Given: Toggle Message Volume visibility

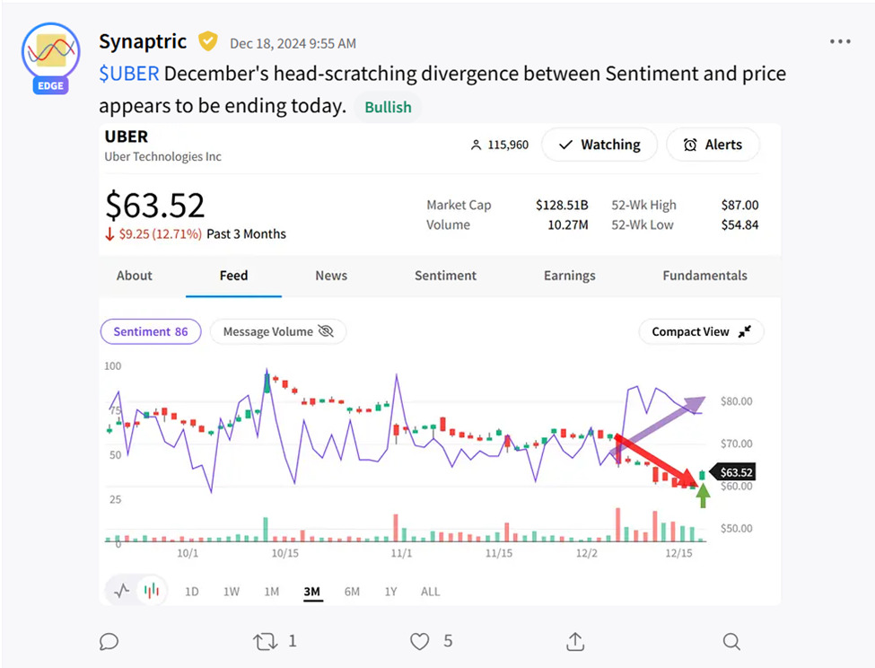Looking at the screenshot, I should click(278, 331).
